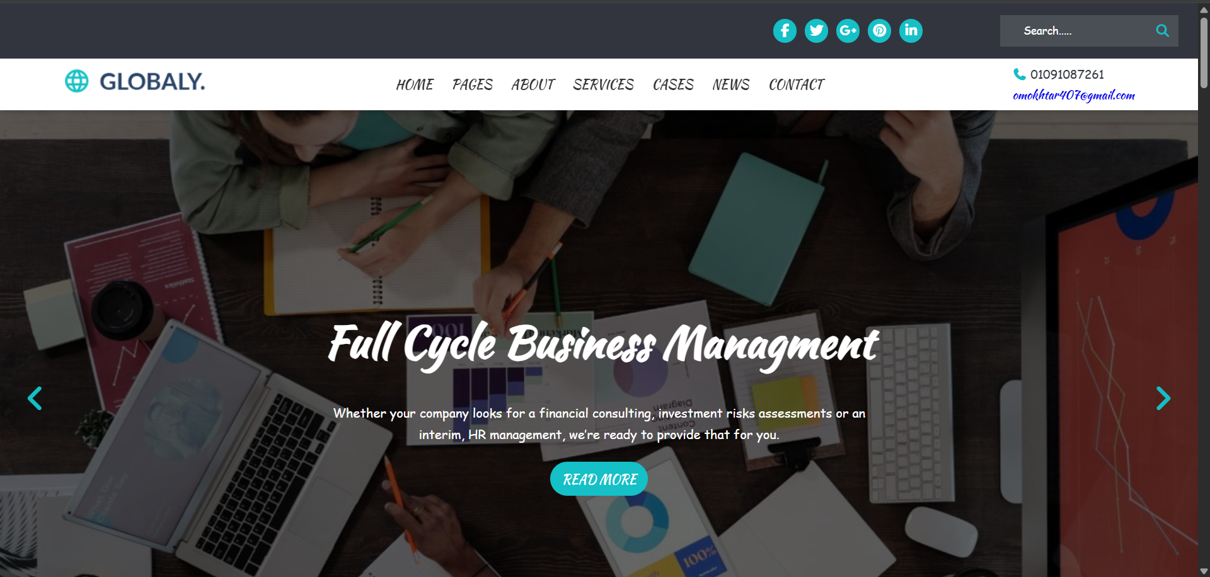
Task: Open the Pages menu item
Action: (473, 84)
